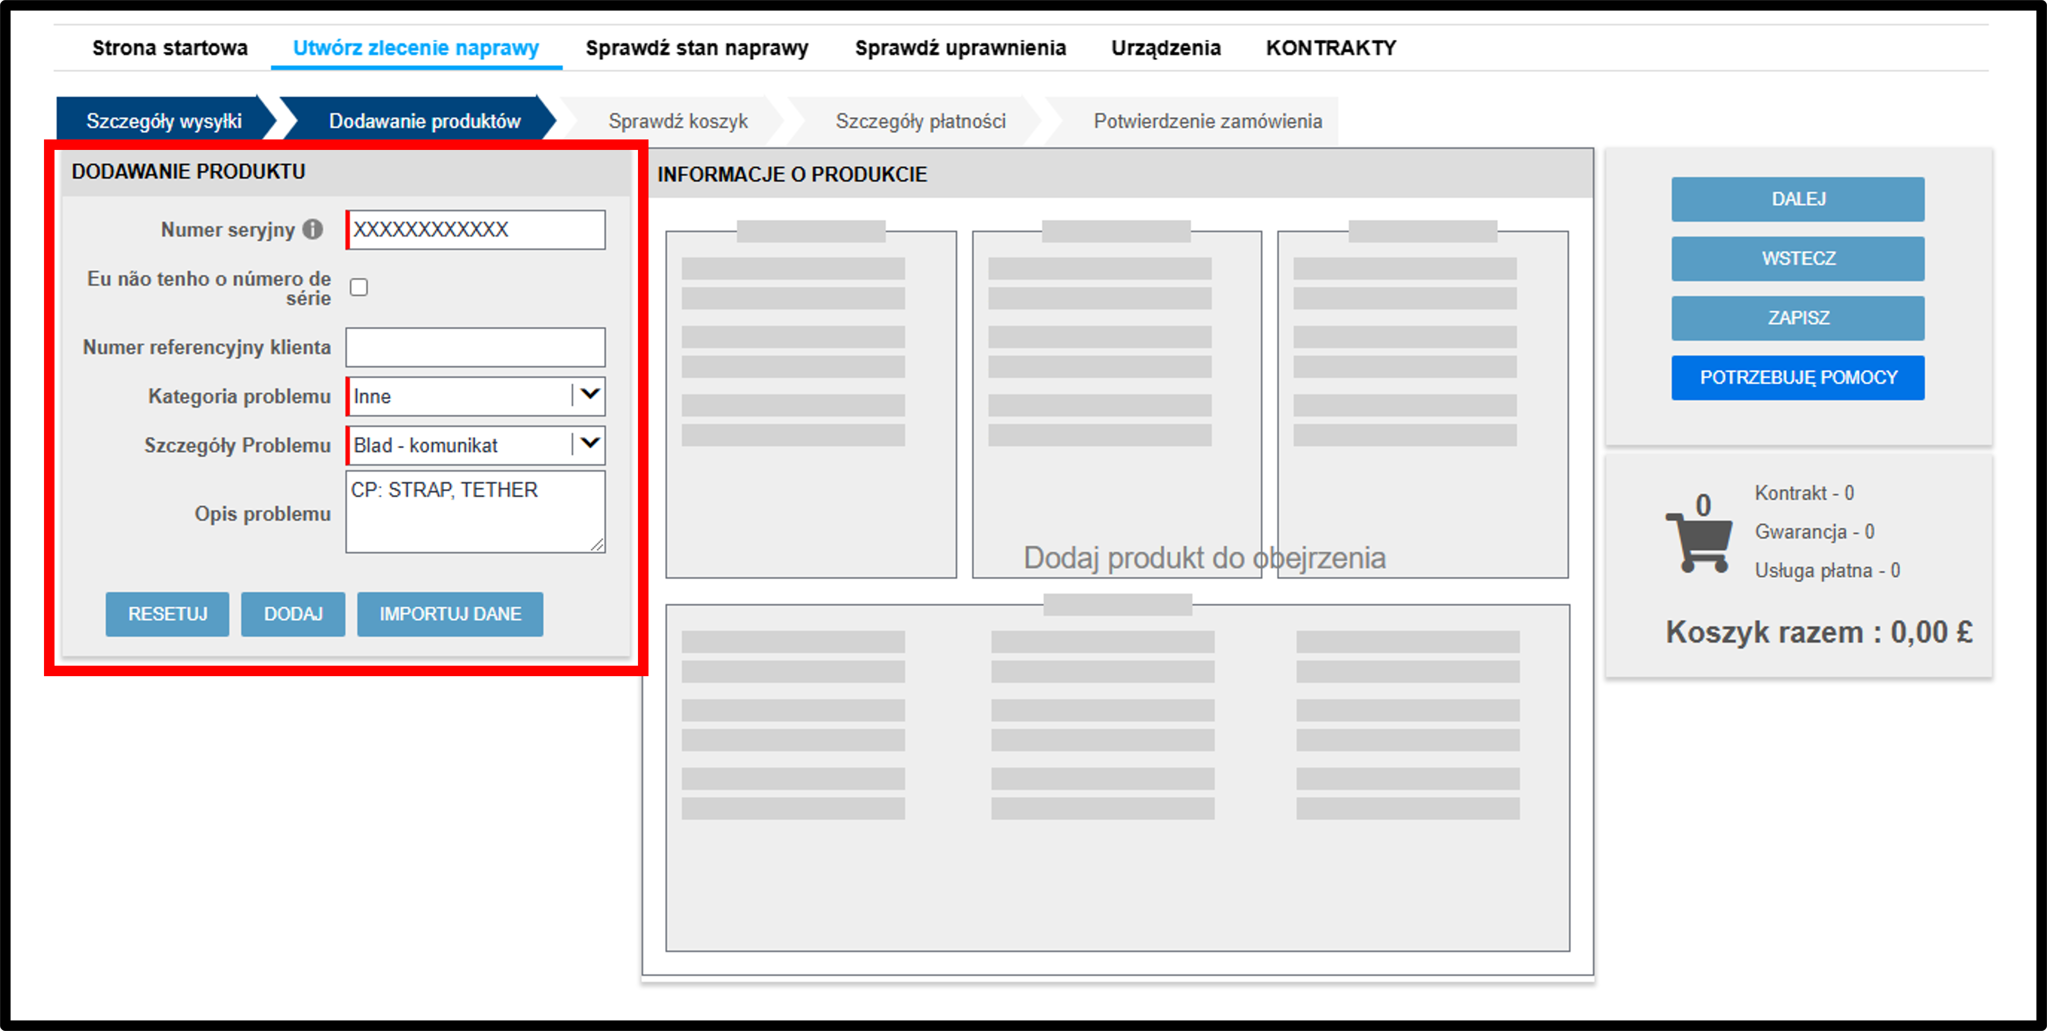
Task: Click the IMPORTUJ DANE button
Action: [450, 614]
